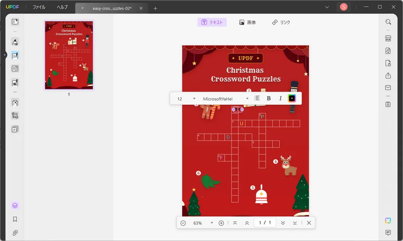Screen dimensions: 403x241
Task: Click the zoom out minus icon
Action: point(183,223)
